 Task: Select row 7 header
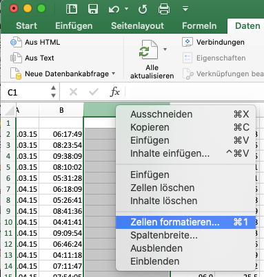pos(8,189)
